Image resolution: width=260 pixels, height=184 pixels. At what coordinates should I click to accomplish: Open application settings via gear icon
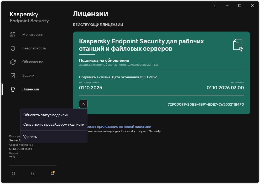13,173
